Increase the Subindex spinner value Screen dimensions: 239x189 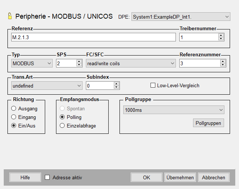point(117,84)
